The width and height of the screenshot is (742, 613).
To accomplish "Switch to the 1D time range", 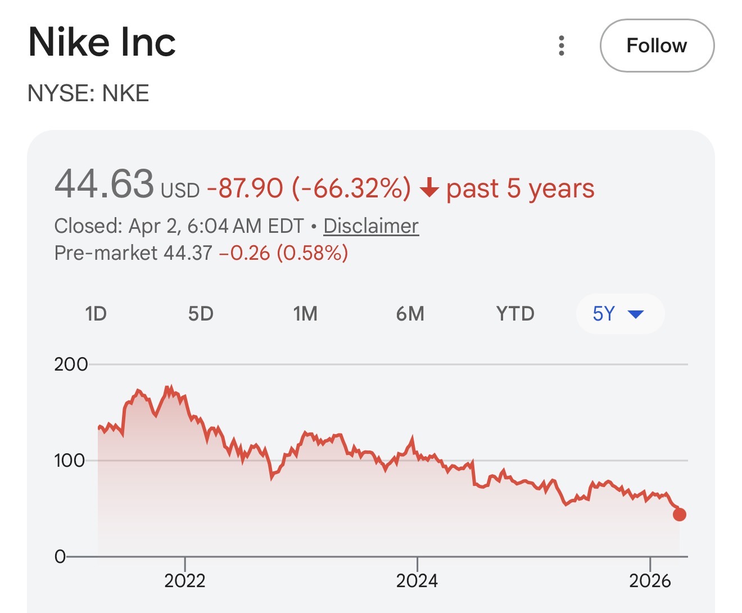I will point(96,313).
